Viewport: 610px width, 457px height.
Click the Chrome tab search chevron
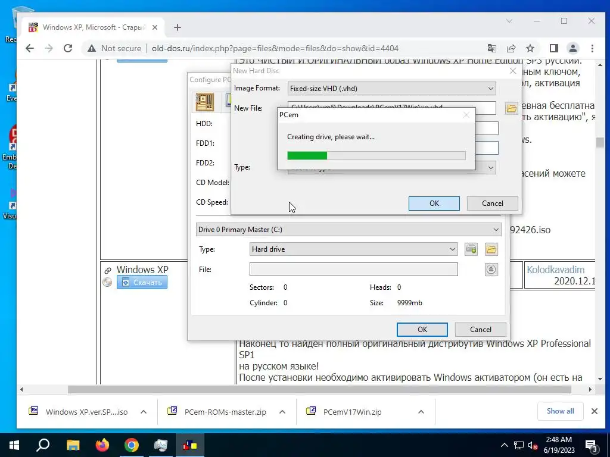pyautogui.click(x=509, y=21)
